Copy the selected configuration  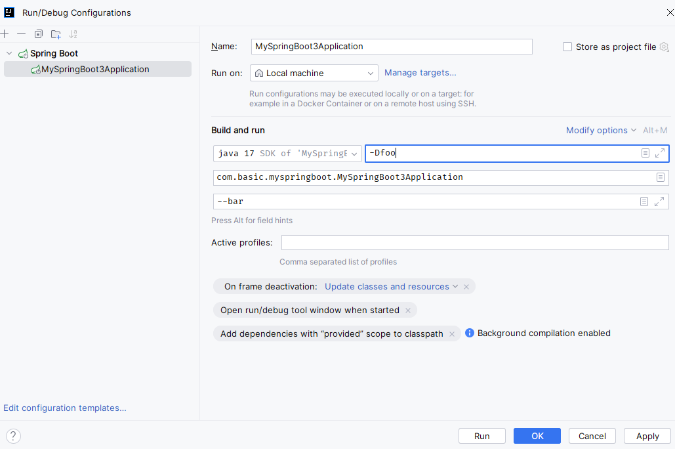coord(39,34)
